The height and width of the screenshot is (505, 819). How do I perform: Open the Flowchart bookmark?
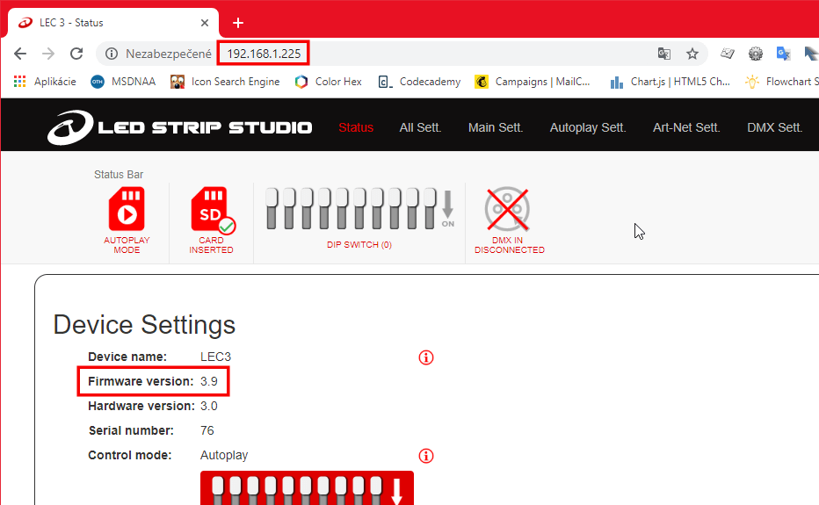[781, 82]
